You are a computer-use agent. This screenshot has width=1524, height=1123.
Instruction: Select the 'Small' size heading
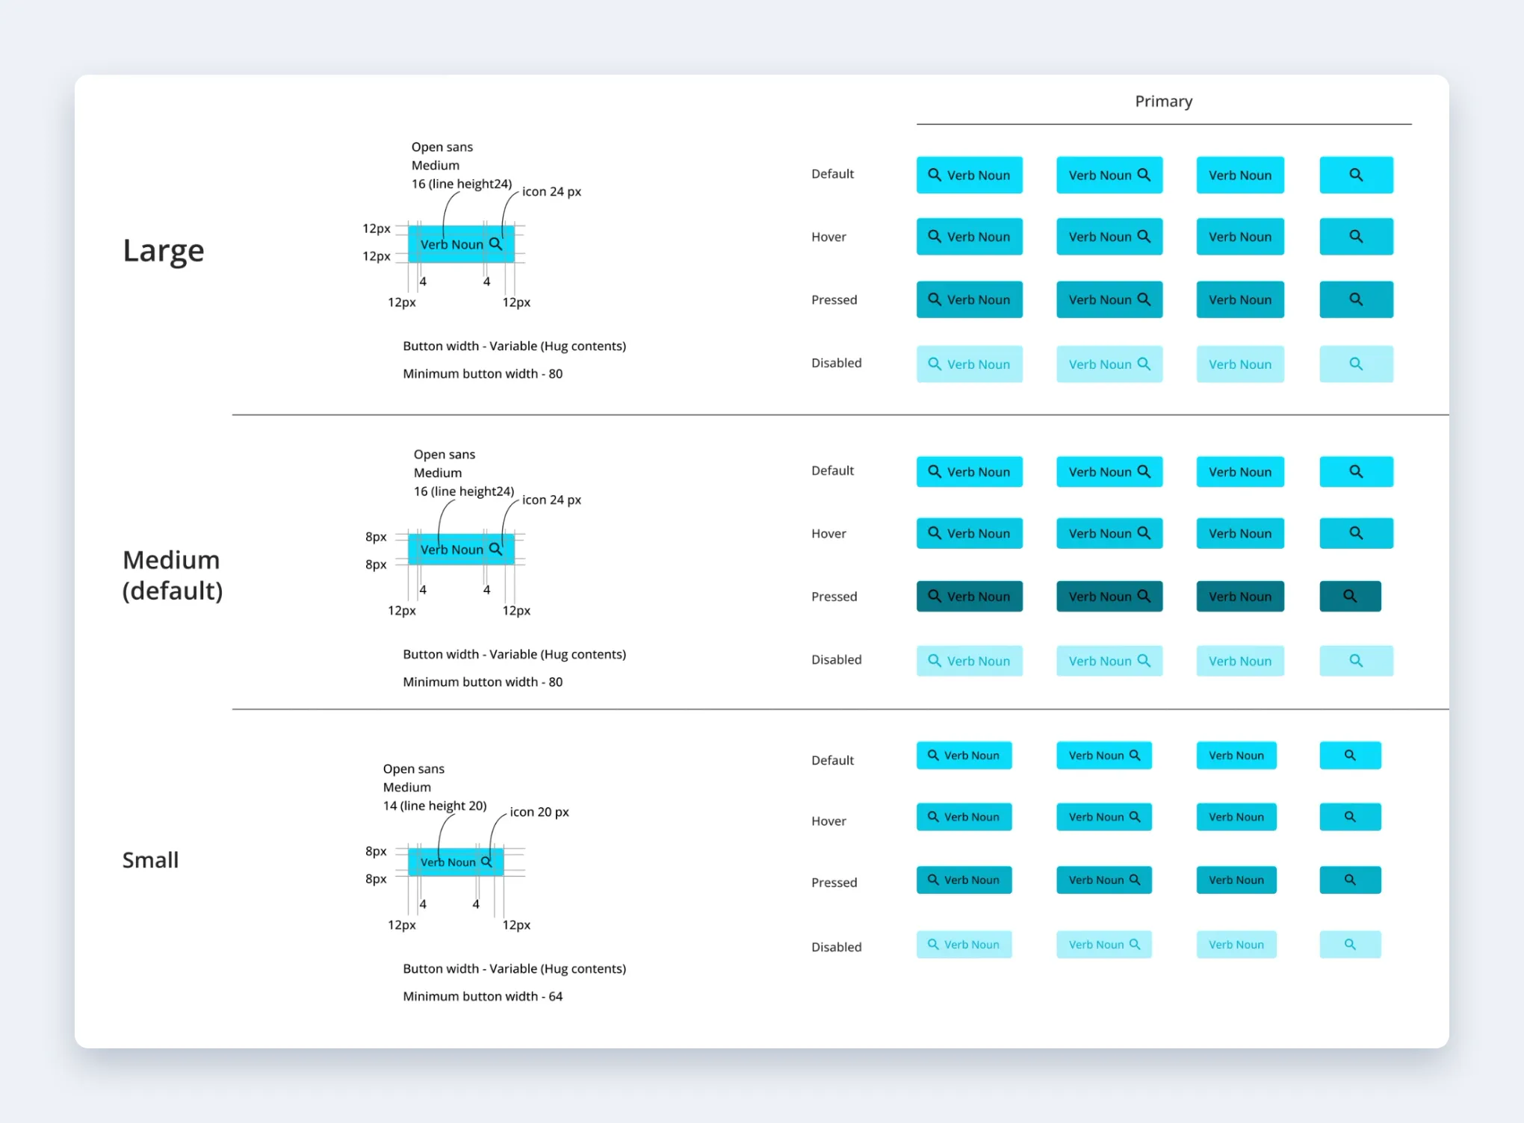pos(150,860)
